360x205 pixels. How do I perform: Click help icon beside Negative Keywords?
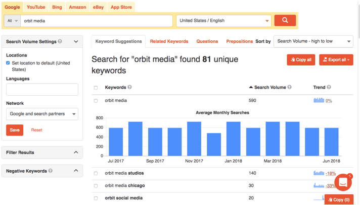pyautogui.click(x=51, y=171)
